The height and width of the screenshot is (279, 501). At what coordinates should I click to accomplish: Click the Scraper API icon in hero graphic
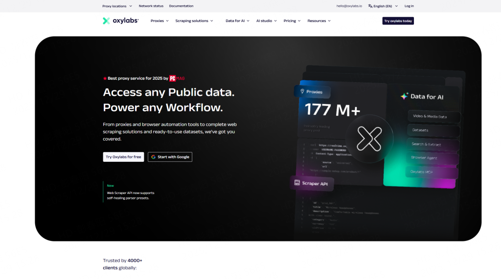tap(296, 183)
